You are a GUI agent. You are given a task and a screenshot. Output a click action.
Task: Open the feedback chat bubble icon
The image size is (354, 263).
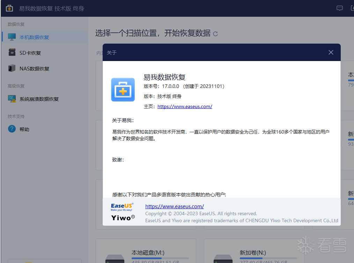coord(339,8)
